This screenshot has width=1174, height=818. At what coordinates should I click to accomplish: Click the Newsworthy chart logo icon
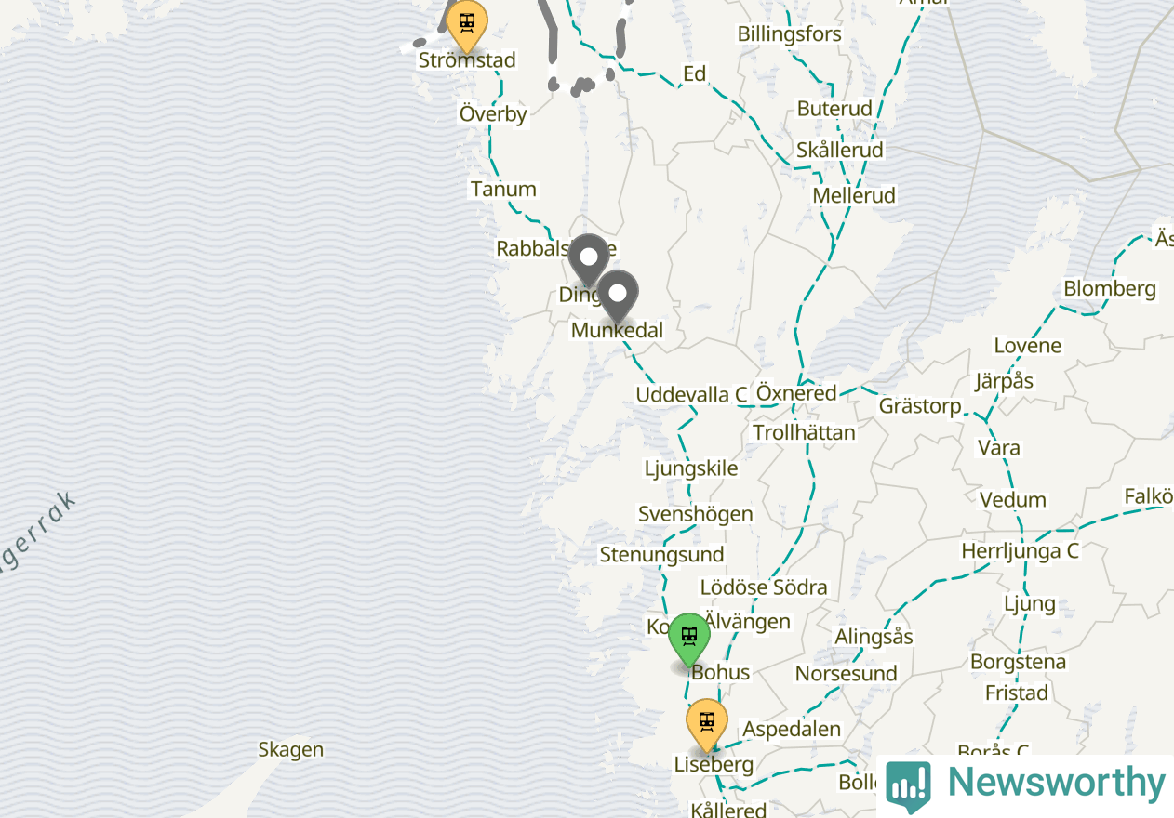pos(908,786)
